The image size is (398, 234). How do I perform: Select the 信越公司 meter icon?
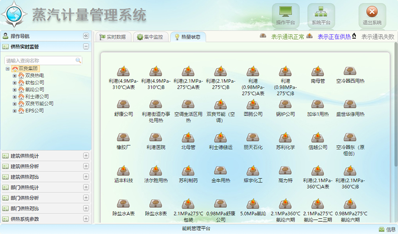[317, 138]
